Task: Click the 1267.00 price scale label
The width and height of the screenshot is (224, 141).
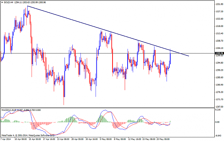Action: click(220, 107)
